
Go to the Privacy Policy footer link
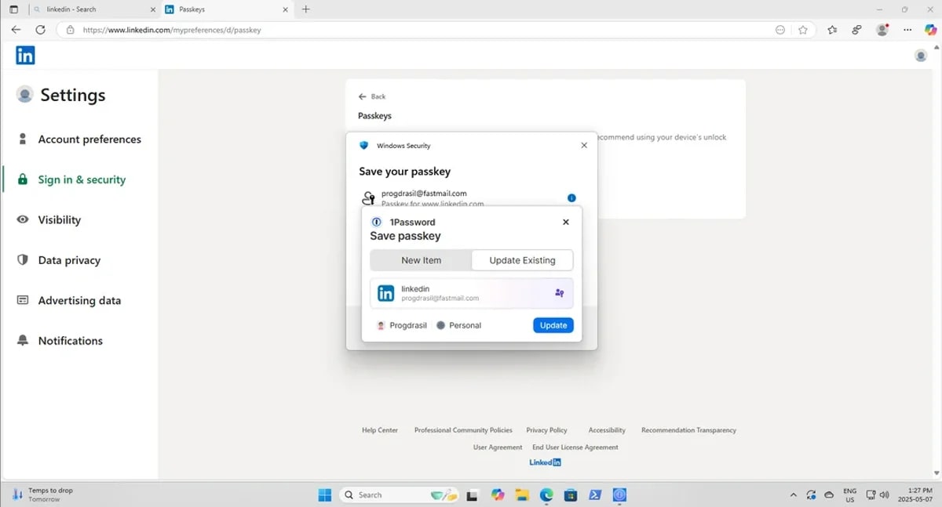pyautogui.click(x=546, y=430)
